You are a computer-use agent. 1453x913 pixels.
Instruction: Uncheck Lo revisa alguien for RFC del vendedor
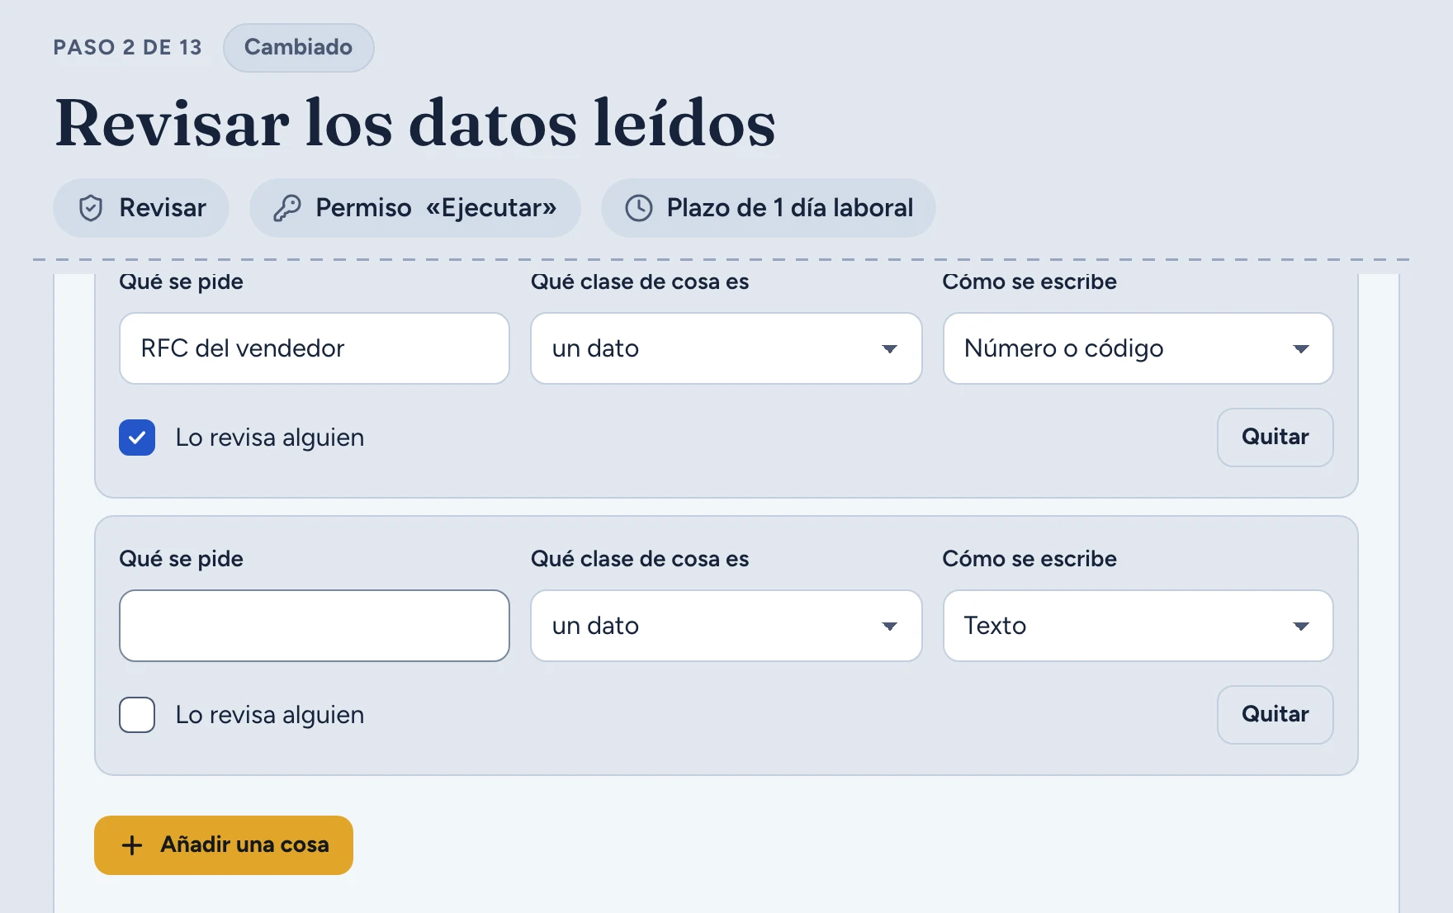tap(137, 438)
